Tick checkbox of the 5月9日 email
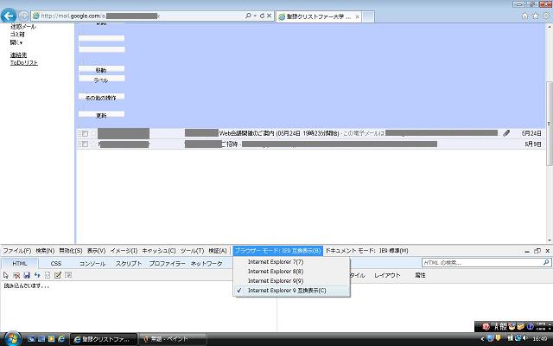The width and height of the screenshot is (553, 346). [x=85, y=144]
